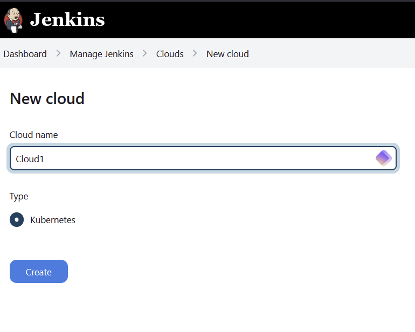Expand the chevron after Clouds breadcrumb
Viewport: 415px width, 332px height.
coord(195,53)
